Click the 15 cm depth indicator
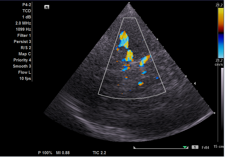 219,147
